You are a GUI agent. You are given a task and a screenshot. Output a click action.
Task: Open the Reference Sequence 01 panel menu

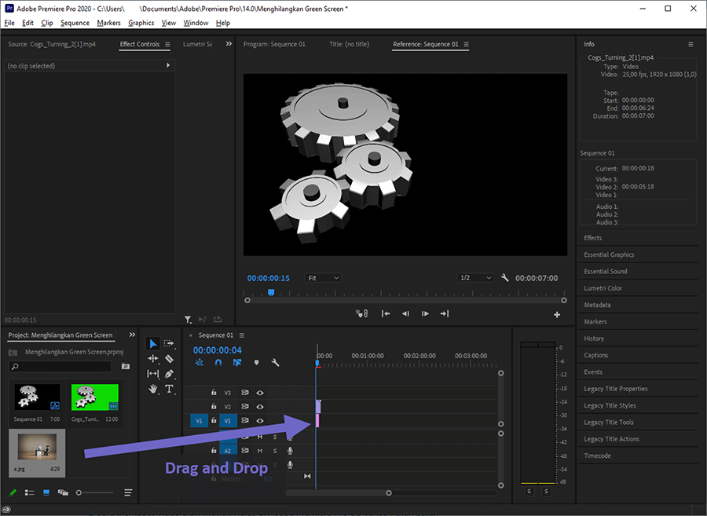(466, 44)
